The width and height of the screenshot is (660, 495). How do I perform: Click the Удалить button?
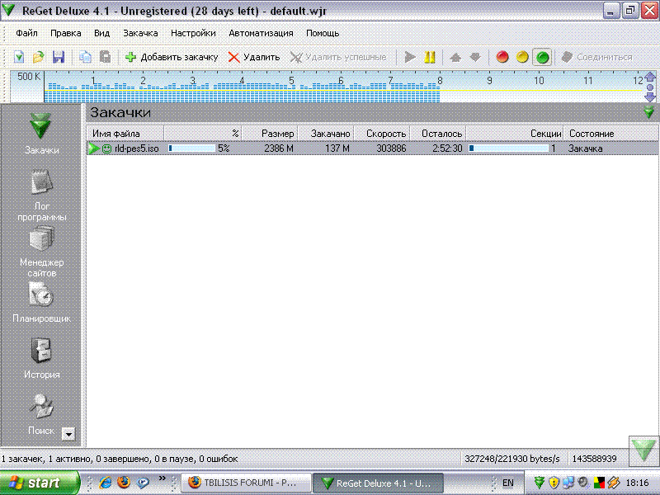(x=254, y=57)
